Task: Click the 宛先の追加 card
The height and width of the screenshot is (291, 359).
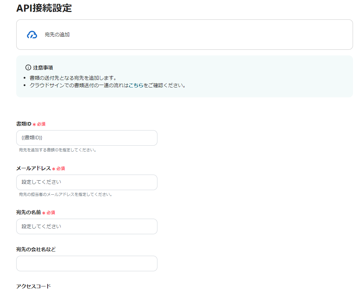Action: [184, 35]
